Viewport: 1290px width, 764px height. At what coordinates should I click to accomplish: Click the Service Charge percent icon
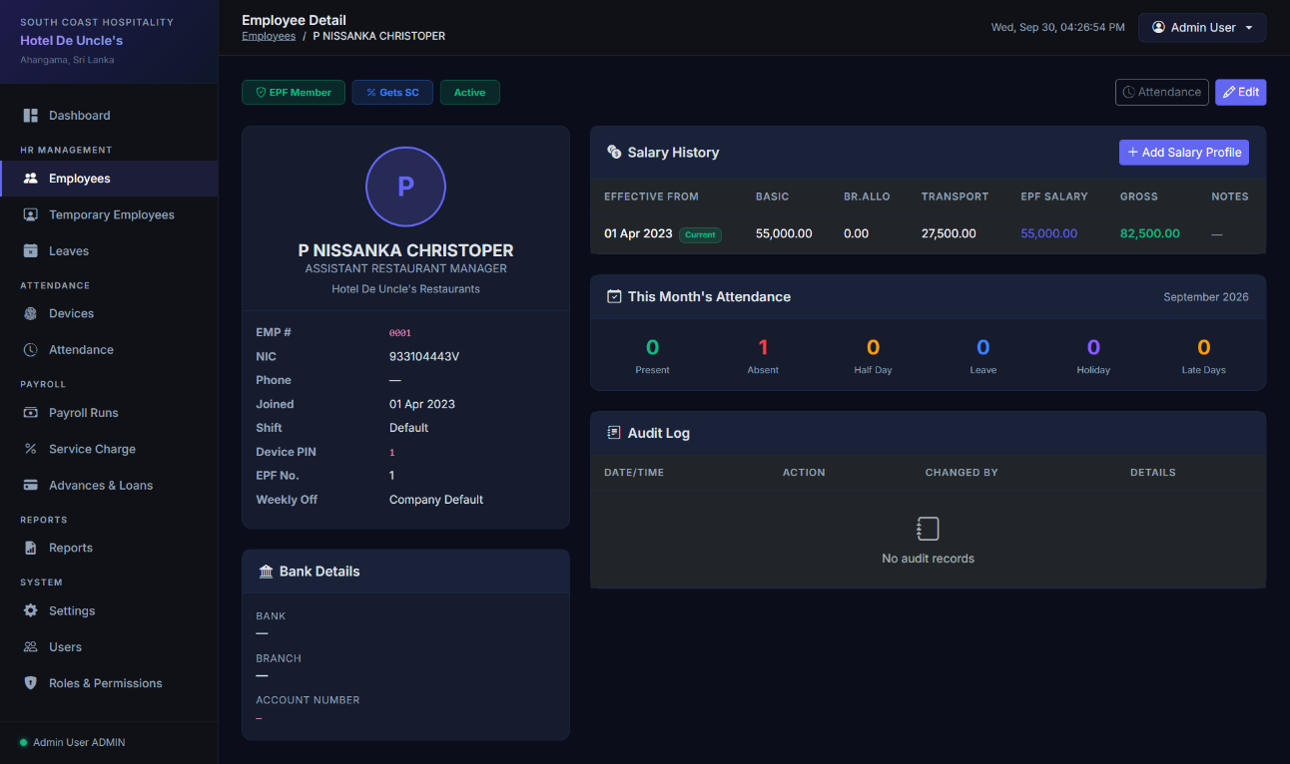tap(30, 449)
